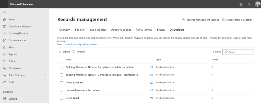This screenshot has width=261, height=103.
Task: Click Learn more about disposition reviews link
Action: point(77,44)
